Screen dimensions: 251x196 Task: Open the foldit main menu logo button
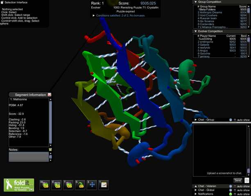(x=19, y=185)
